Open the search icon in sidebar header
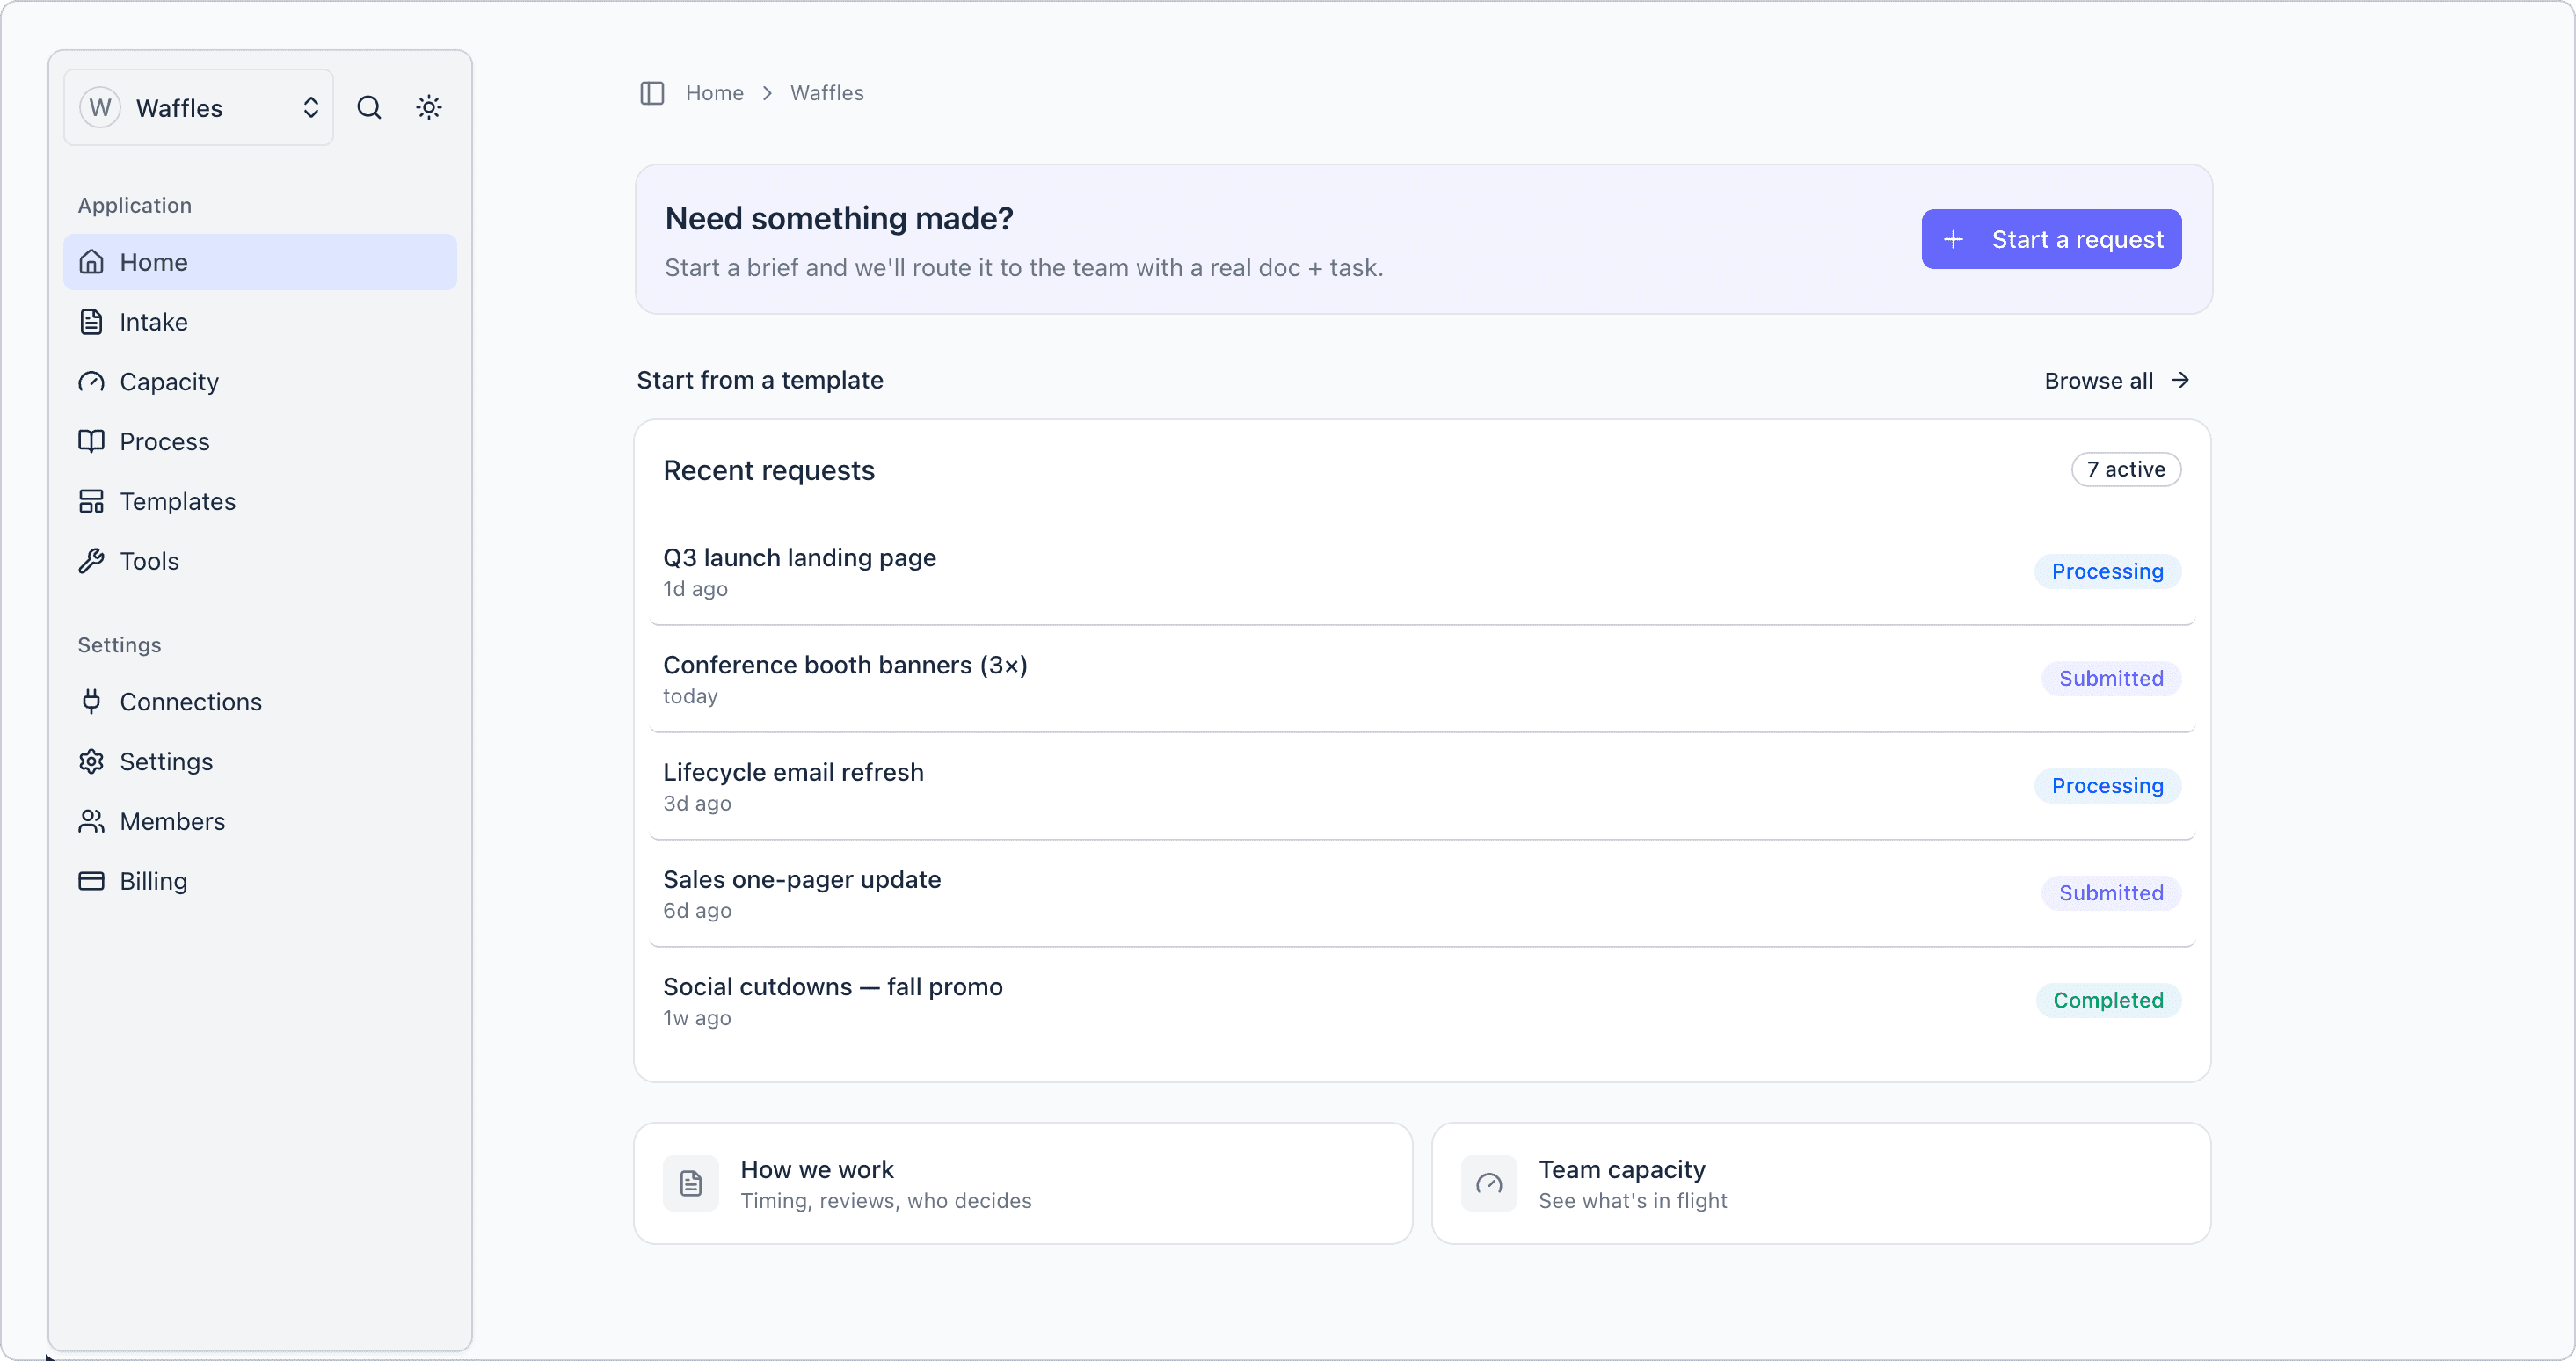The width and height of the screenshot is (2576, 1361). pos(369,107)
